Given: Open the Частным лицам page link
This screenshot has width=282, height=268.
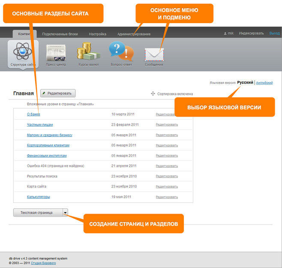Looking at the screenshot, I should point(40,124).
